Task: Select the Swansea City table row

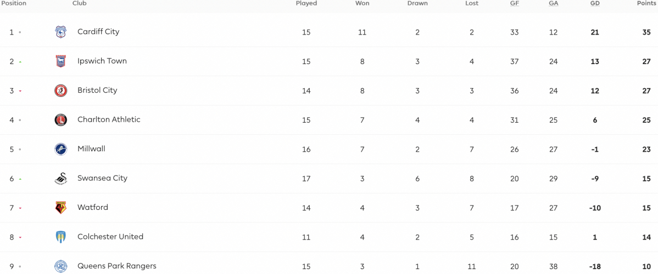Action: pyautogui.click(x=329, y=179)
